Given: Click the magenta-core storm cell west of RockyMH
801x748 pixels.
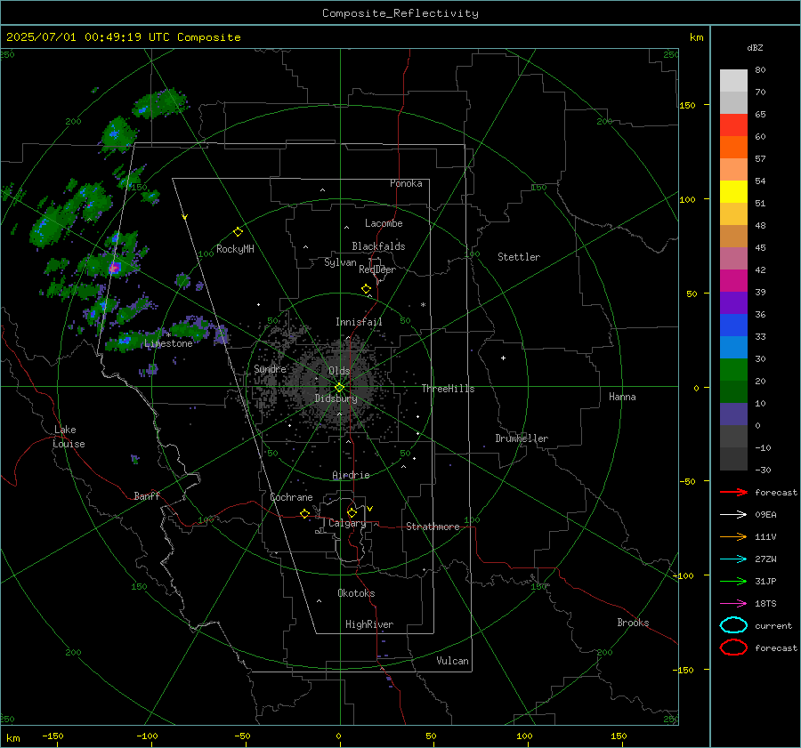Looking at the screenshot, I should 114,268.
